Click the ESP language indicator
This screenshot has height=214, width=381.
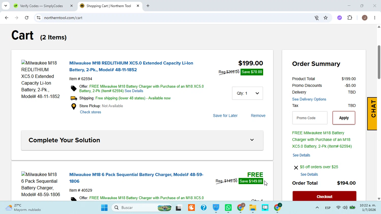328,208
